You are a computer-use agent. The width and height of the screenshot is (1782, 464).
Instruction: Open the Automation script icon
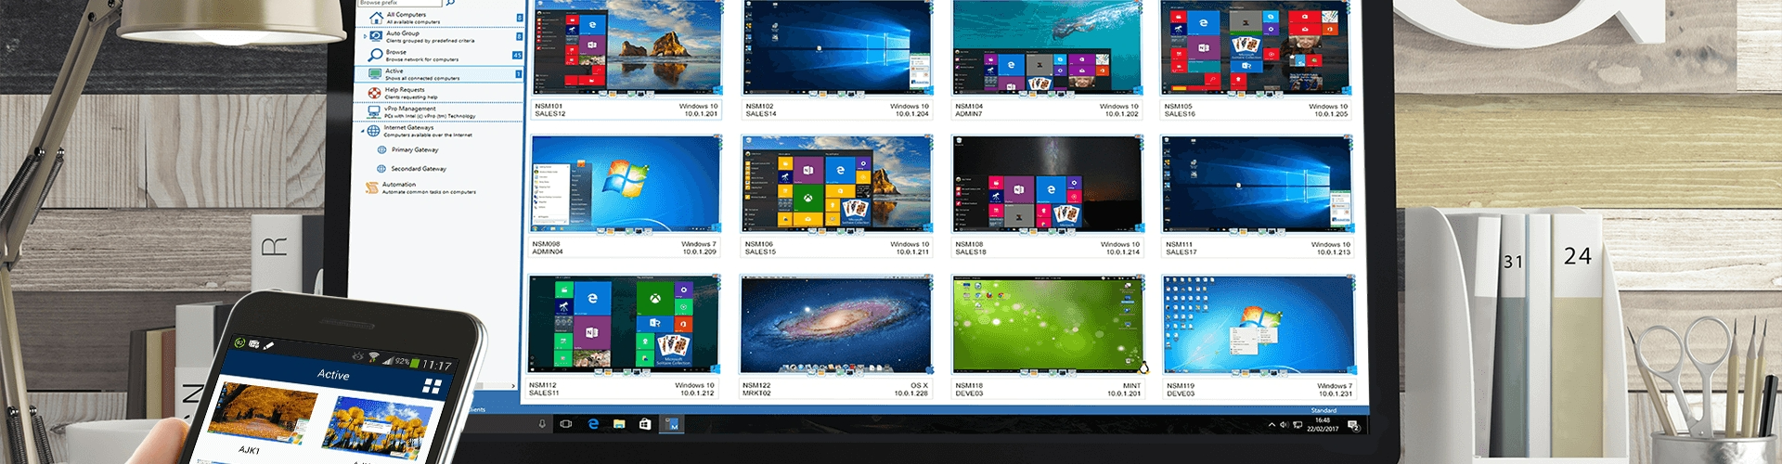pos(372,187)
